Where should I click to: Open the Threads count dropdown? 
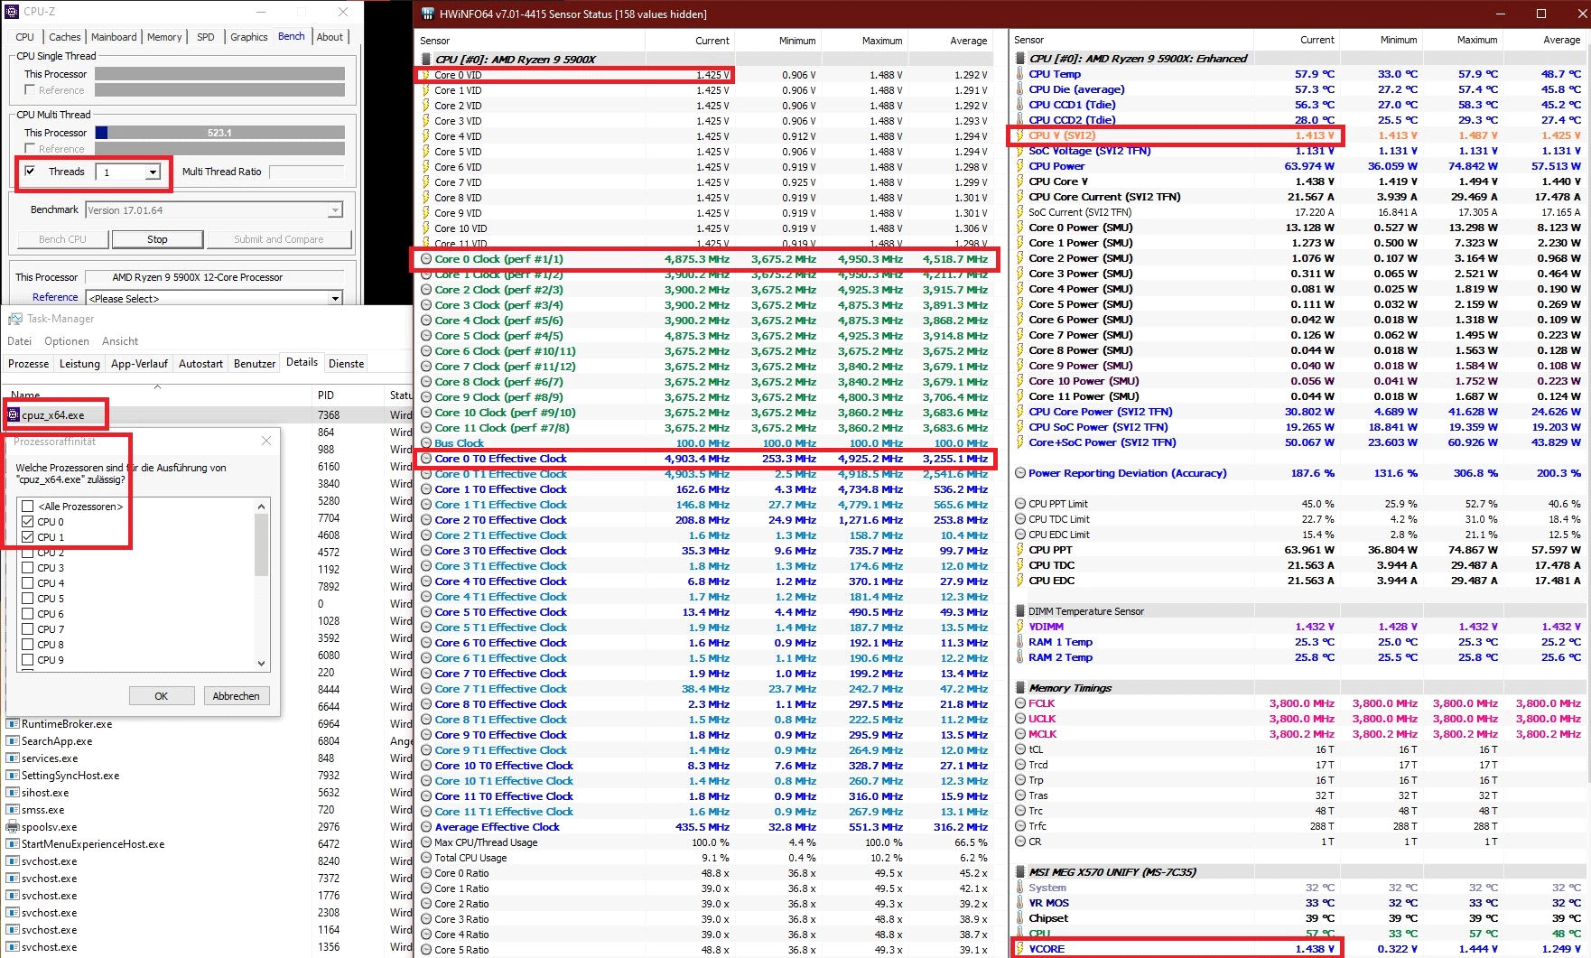click(153, 172)
